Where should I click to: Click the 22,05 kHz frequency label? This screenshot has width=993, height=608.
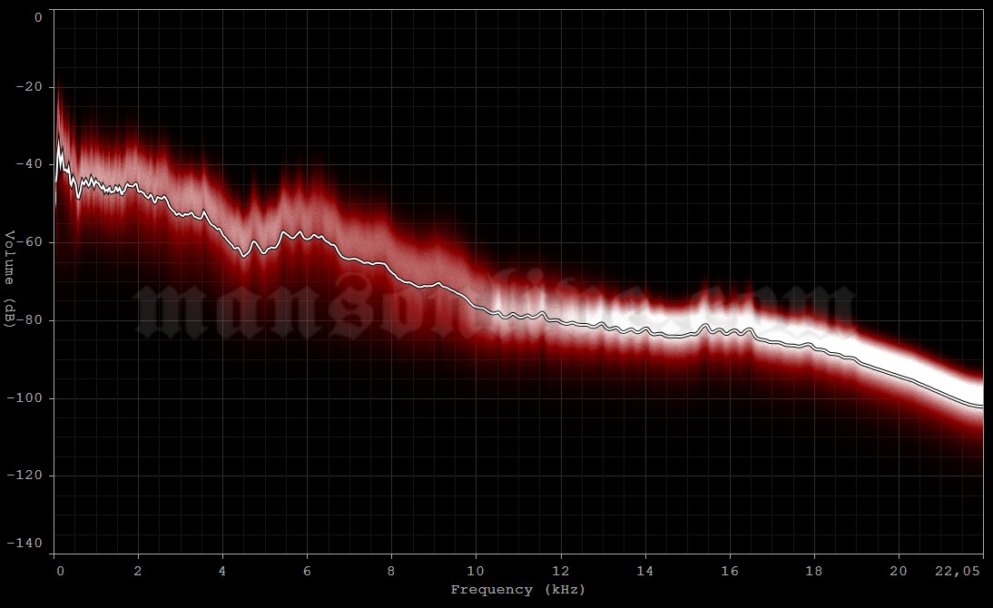point(958,572)
